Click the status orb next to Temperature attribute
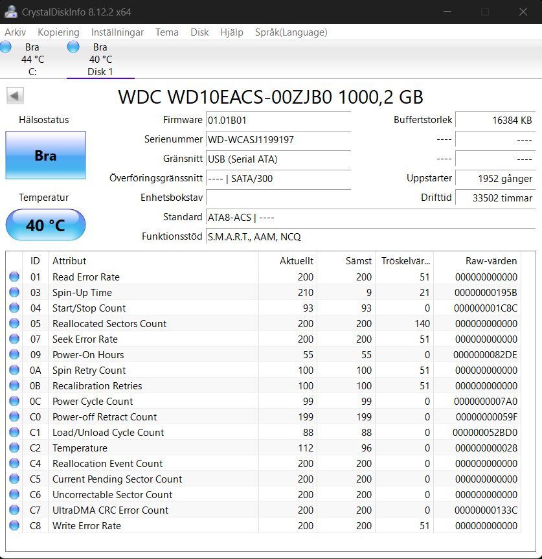Viewport: 542px width, 559px height. (x=14, y=448)
